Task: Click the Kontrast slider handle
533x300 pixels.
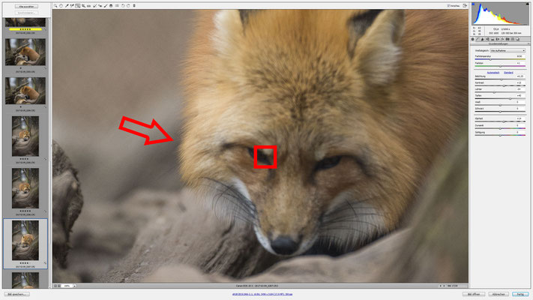Action: 504,85
